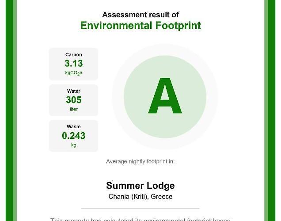This screenshot has width=281, height=221.
Task: Click the Carbon label text
Action: 74,55
